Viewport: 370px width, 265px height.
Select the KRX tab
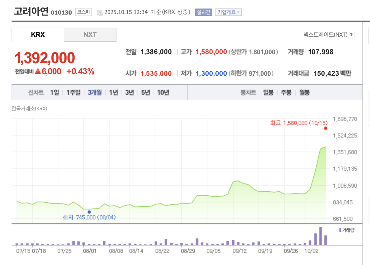click(38, 35)
